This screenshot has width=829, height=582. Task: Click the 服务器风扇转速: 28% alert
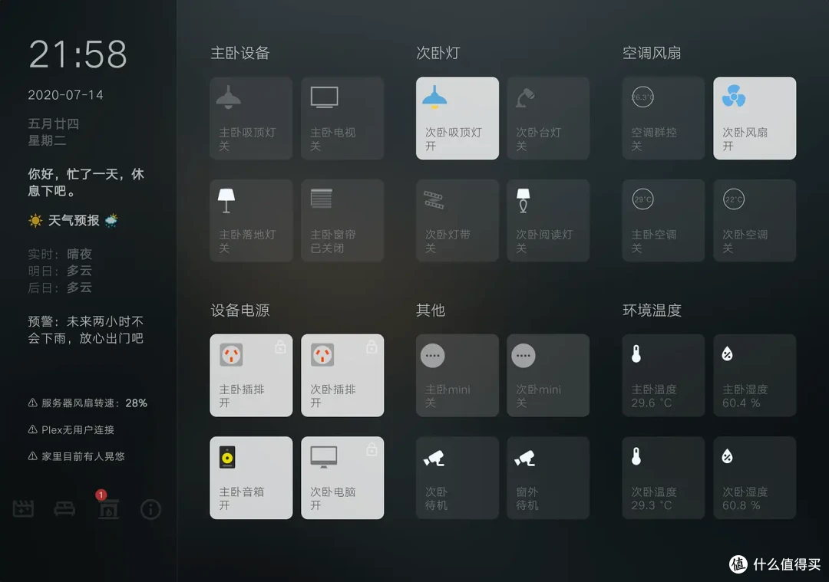(x=88, y=403)
